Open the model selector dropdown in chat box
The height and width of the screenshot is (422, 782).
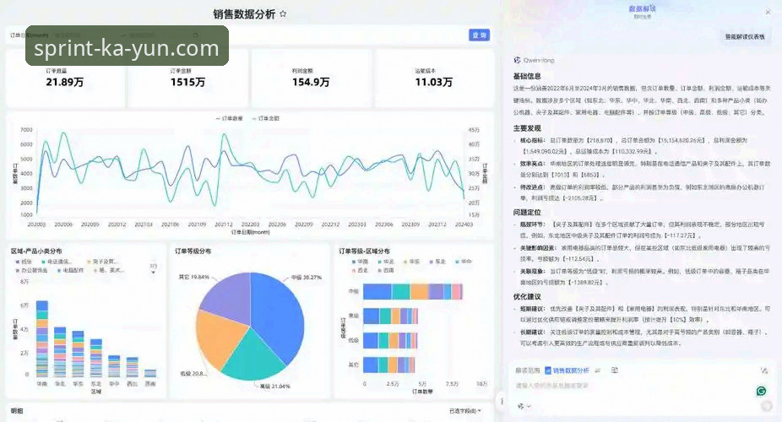(x=524, y=407)
